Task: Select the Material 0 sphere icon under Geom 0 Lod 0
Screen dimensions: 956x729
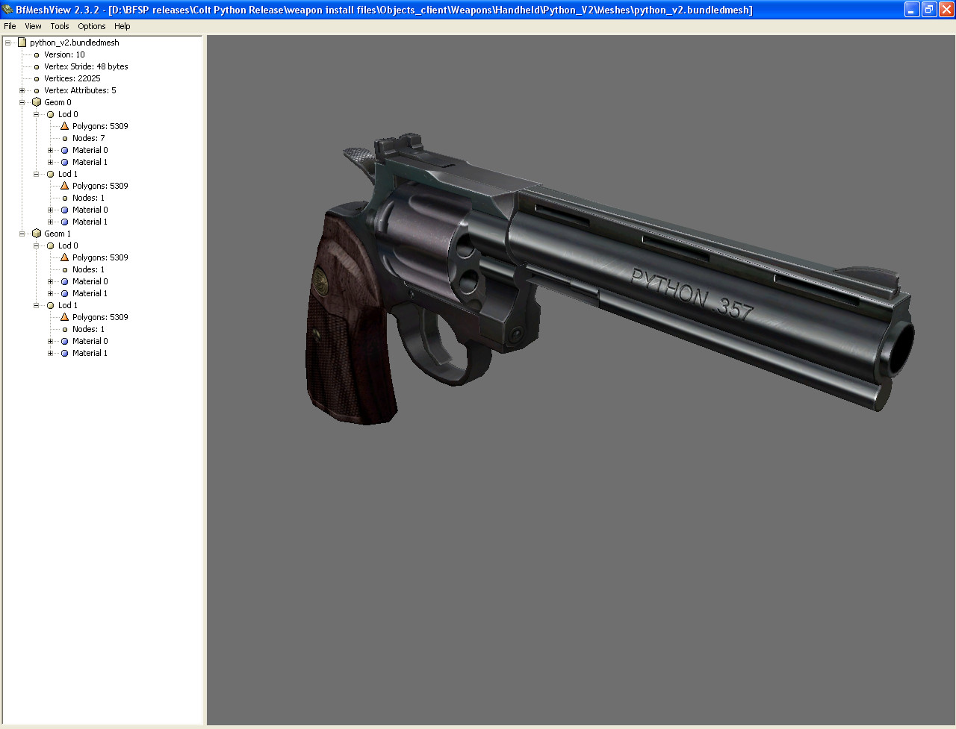Action: (x=65, y=150)
